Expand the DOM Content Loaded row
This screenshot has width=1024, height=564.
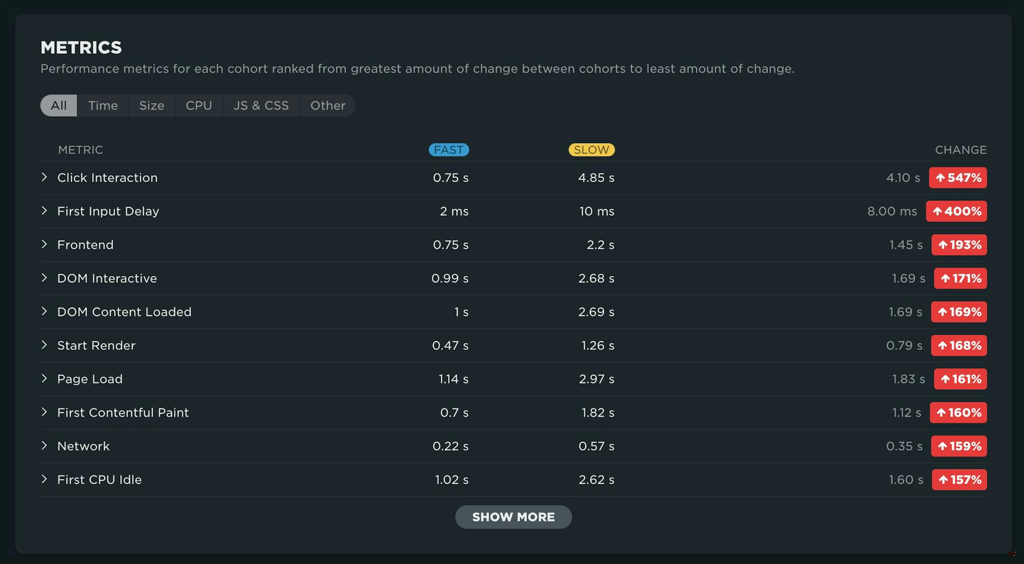pos(44,312)
